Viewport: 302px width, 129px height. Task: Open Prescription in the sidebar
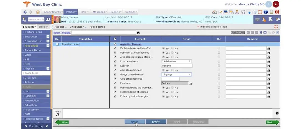click(36, 100)
